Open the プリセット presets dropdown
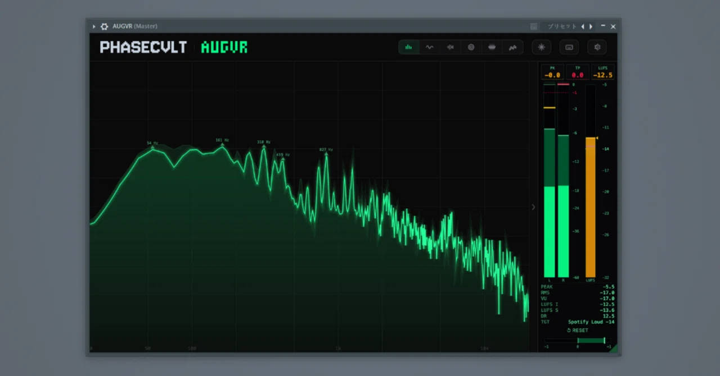The image size is (720, 376). pos(562,26)
